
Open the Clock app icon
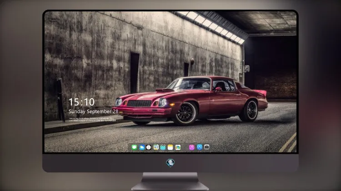[x=149, y=147]
